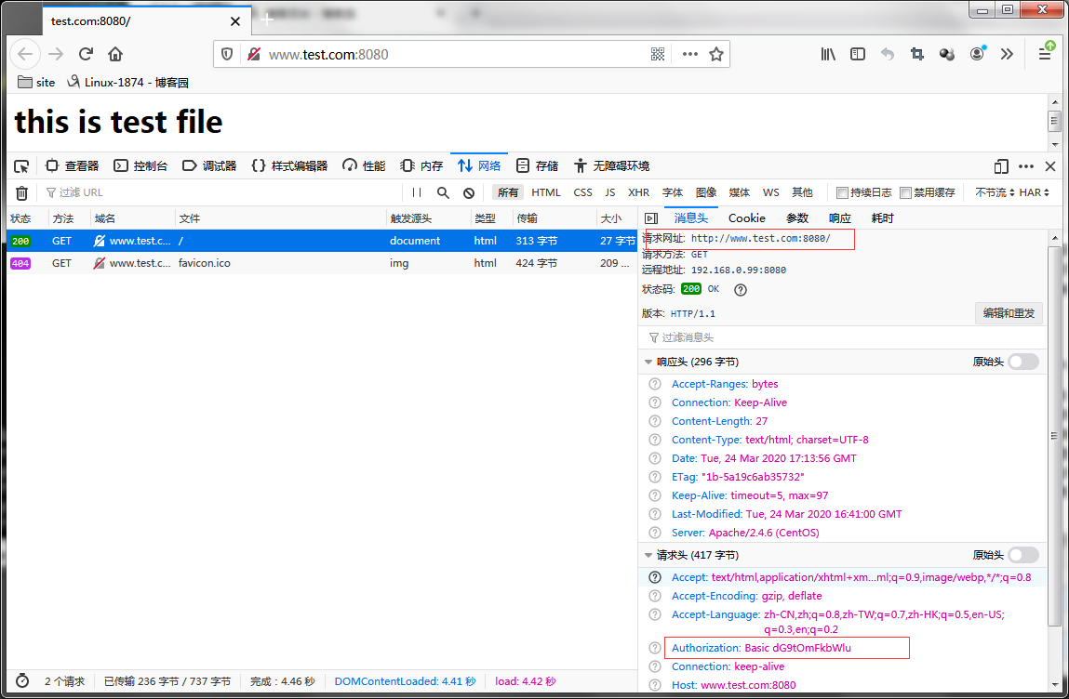Image resolution: width=1069 pixels, height=699 pixels.
Task: Toggle responsive design mode icon
Action: (1001, 166)
